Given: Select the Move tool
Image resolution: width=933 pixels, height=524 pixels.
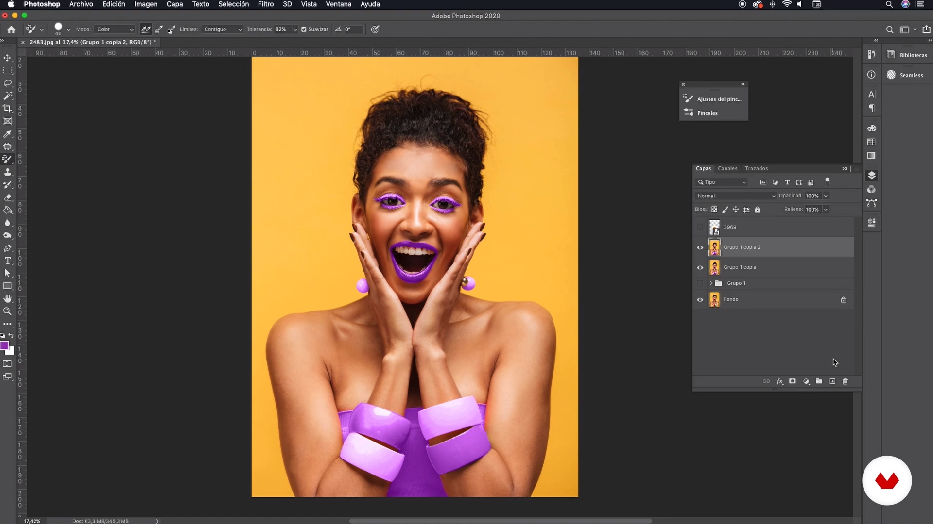Looking at the screenshot, I should click(8, 58).
